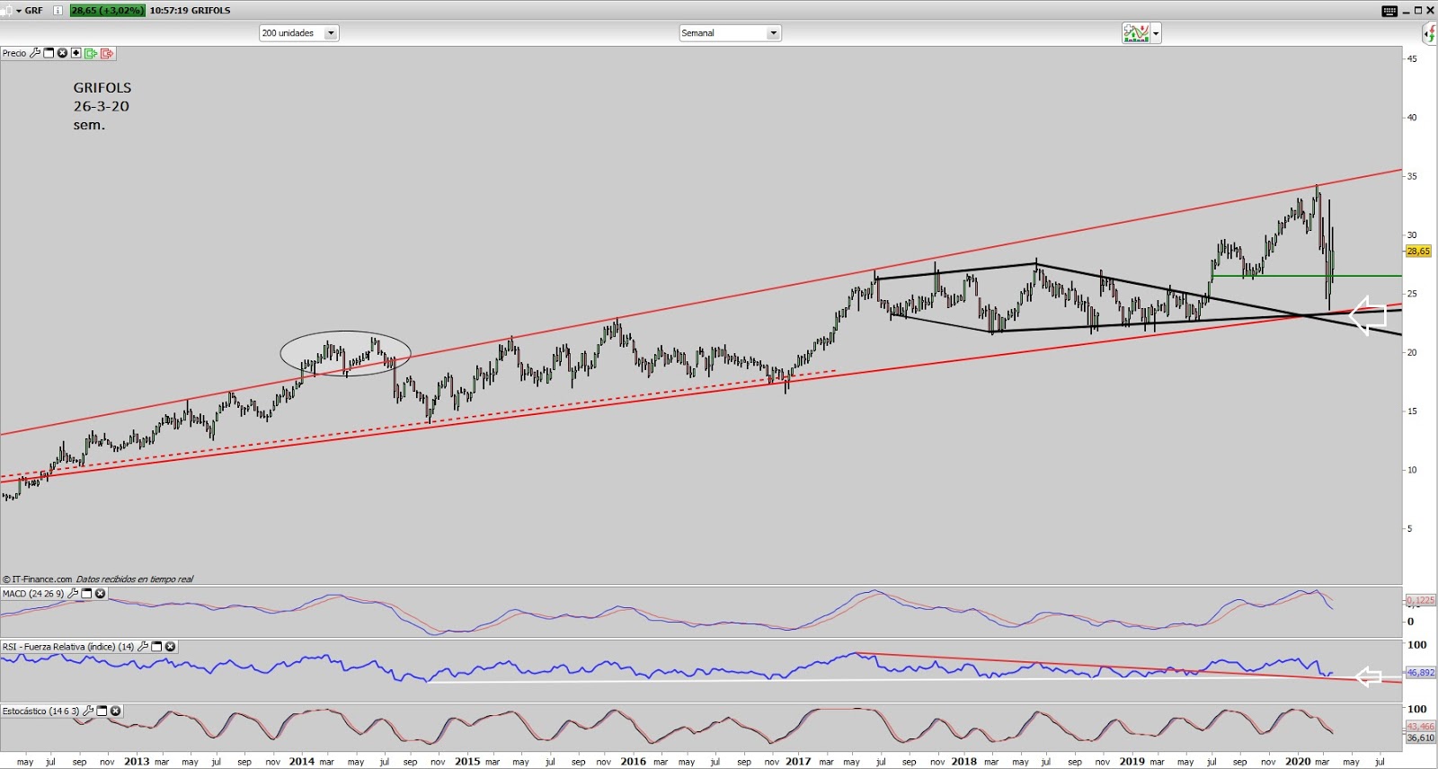This screenshot has width=1438, height=769.
Task: Open the 200 unidades dropdown
Action: [x=298, y=33]
